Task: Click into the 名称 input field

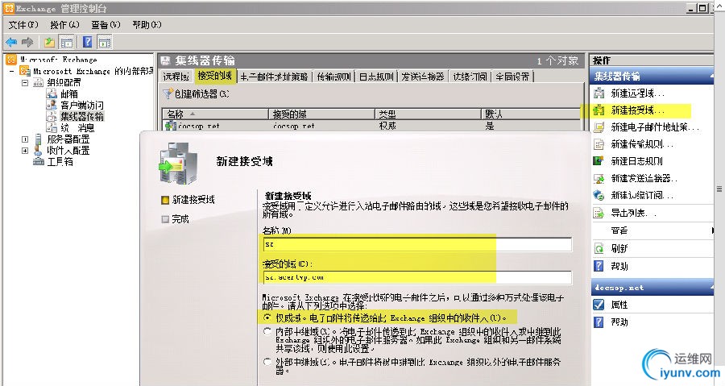Action: point(417,244)
